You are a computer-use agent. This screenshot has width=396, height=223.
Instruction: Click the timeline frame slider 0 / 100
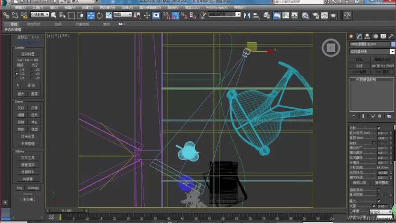[66, 211]
